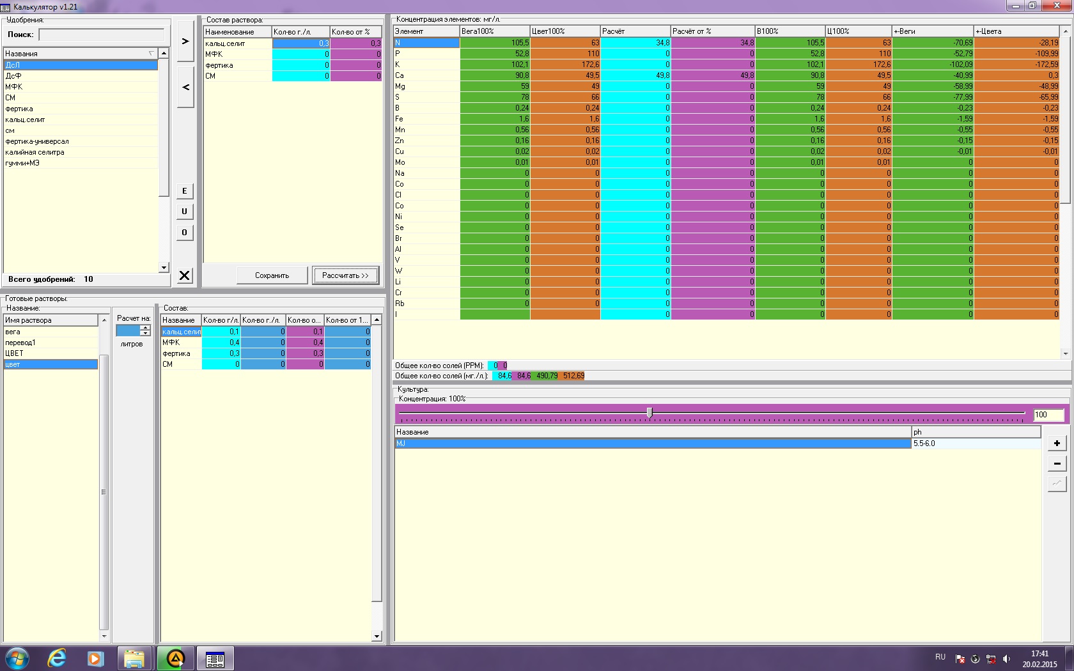Click the +Цвета column header
Image resolution: width=1074 pixels, height=671 pixels.
(1016, 31)
